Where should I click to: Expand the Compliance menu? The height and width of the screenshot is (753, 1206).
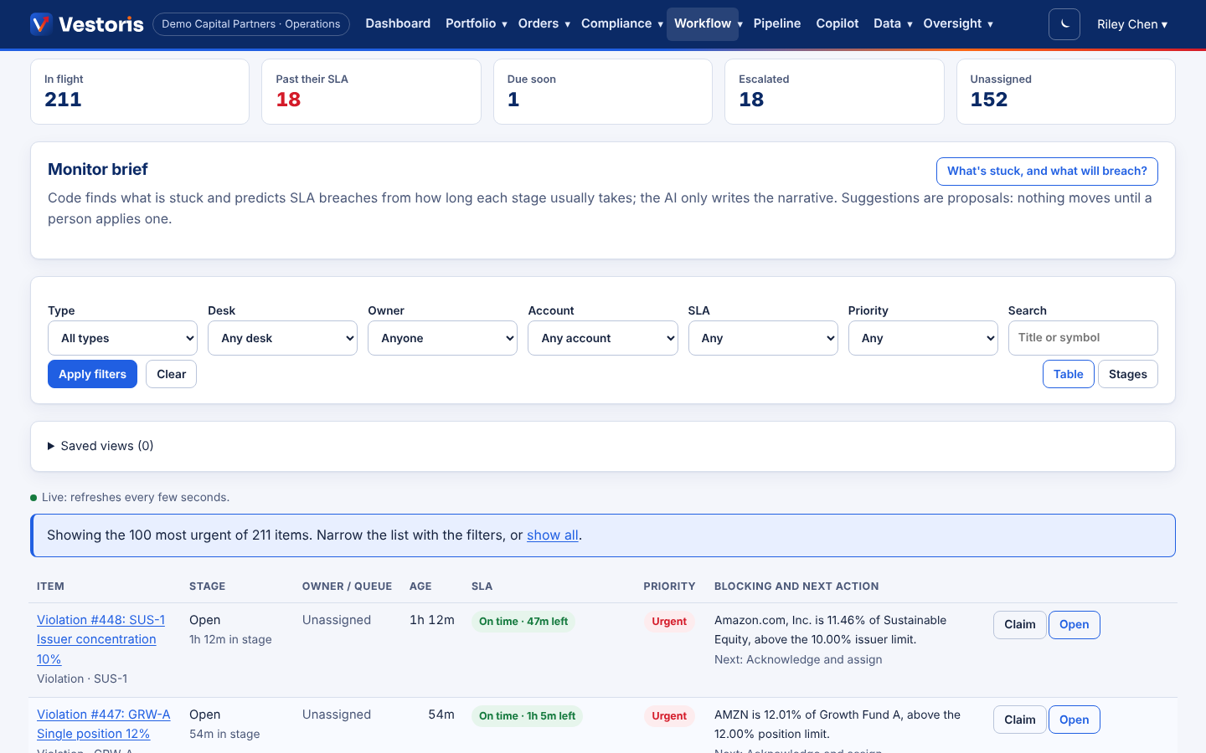tap(621, 23)
